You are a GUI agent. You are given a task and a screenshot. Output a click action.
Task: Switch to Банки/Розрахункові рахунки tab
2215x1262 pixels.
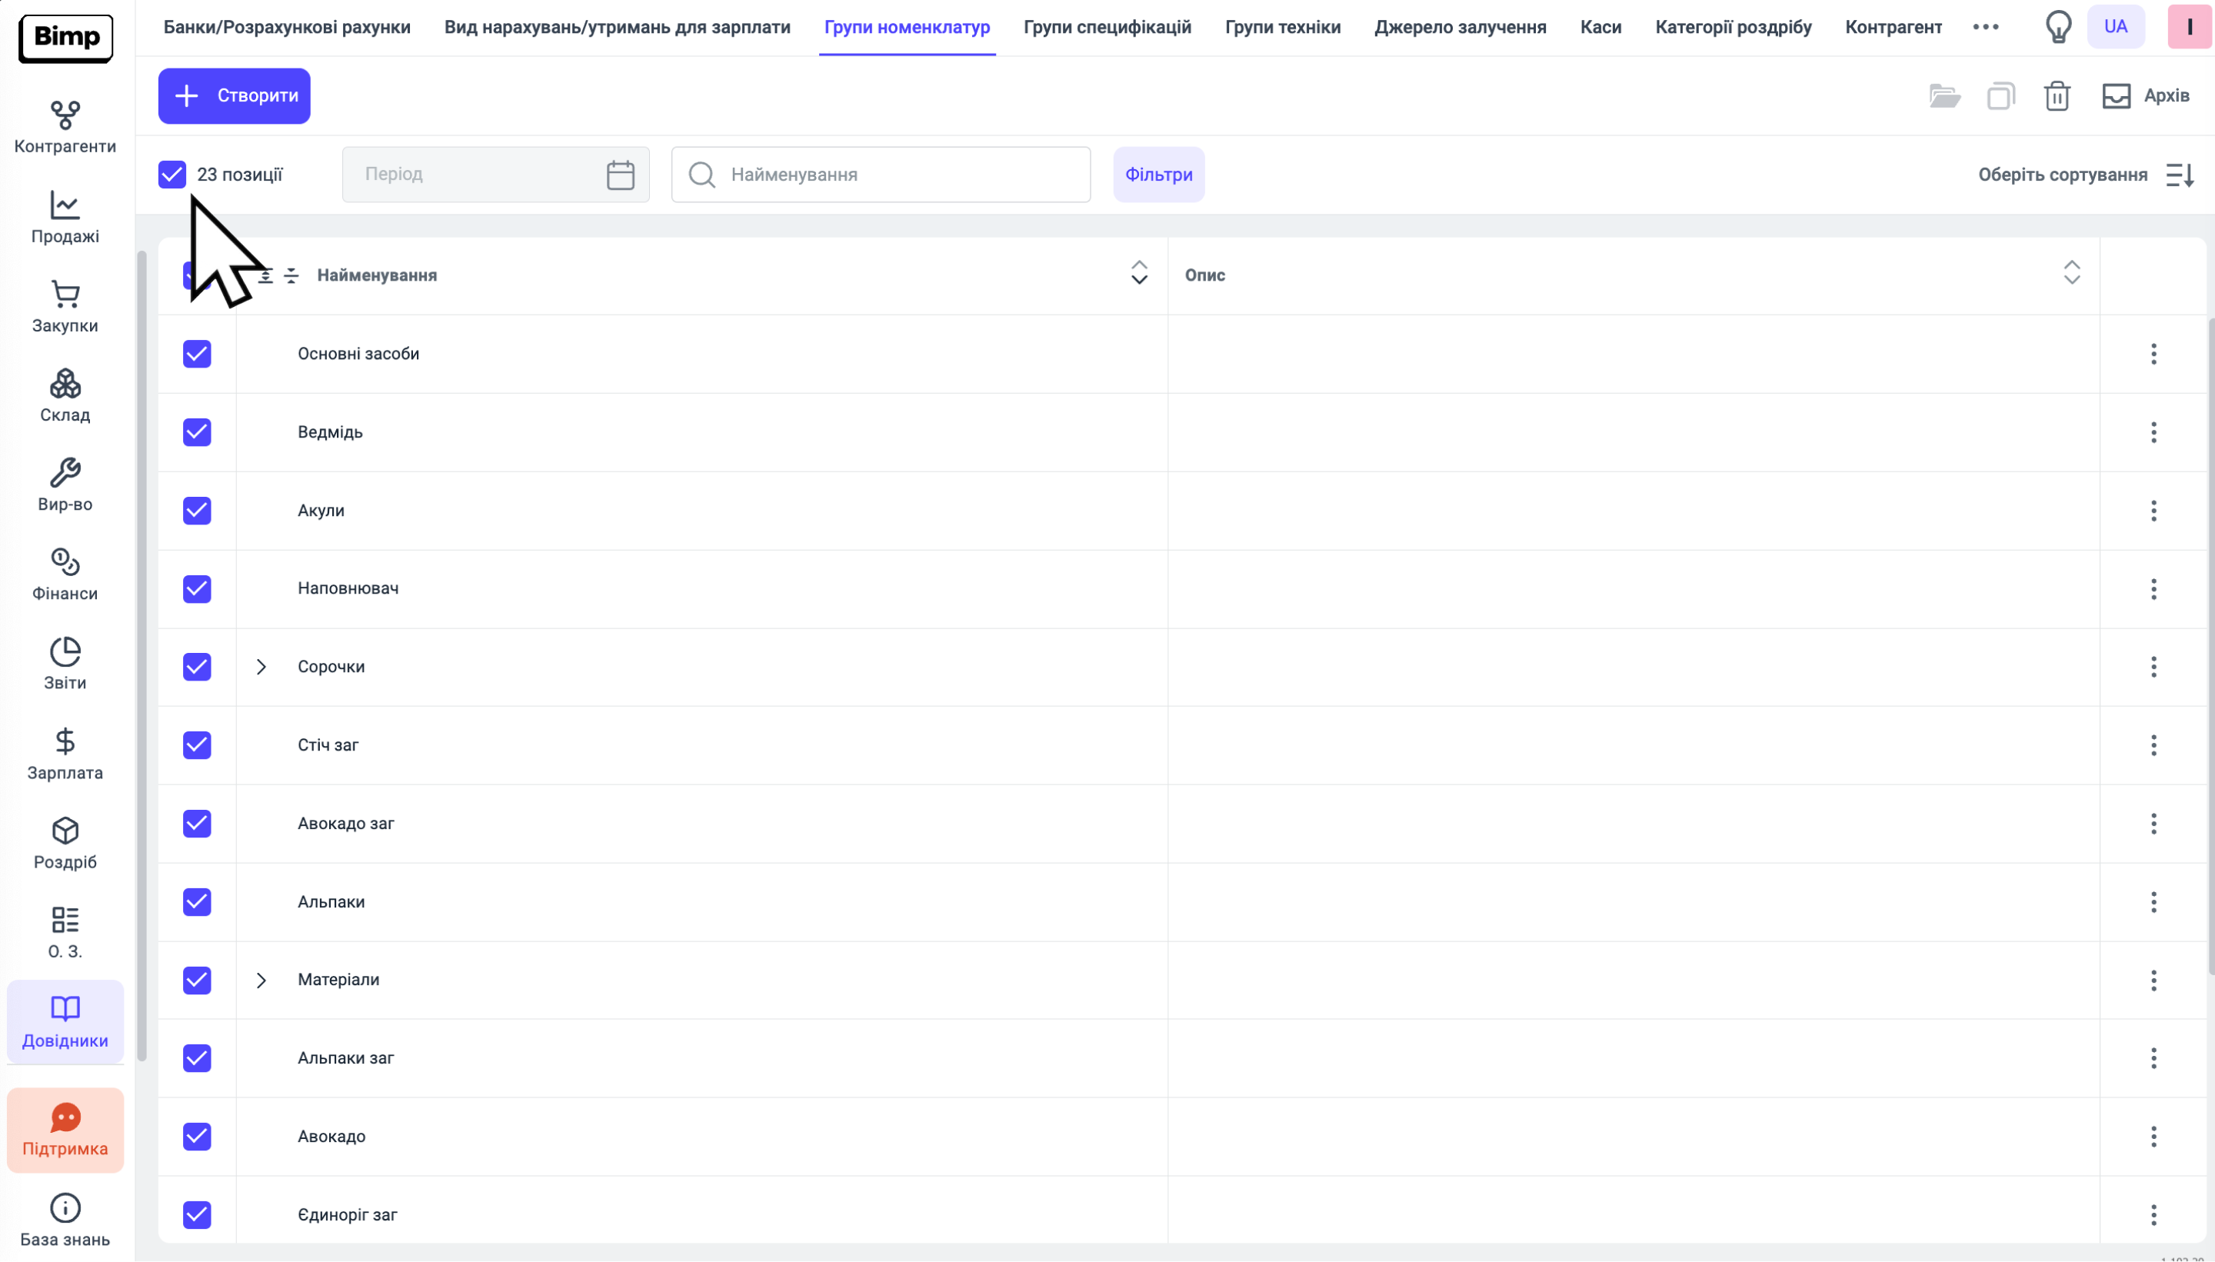click(x=287, y=27)
